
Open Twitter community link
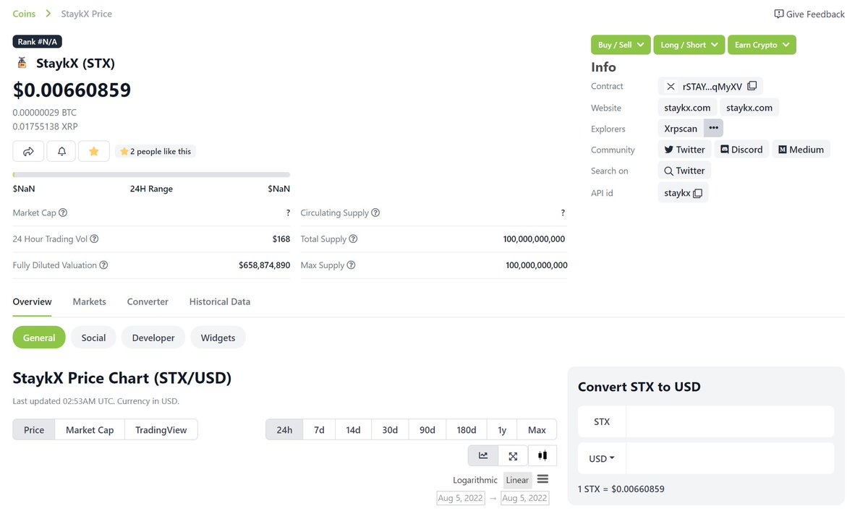point(684,150)
